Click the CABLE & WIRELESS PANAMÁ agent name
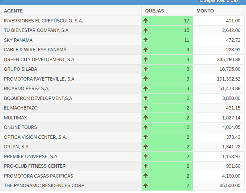The height and width of the screenshot is (193, 246). tap(35, 50)
